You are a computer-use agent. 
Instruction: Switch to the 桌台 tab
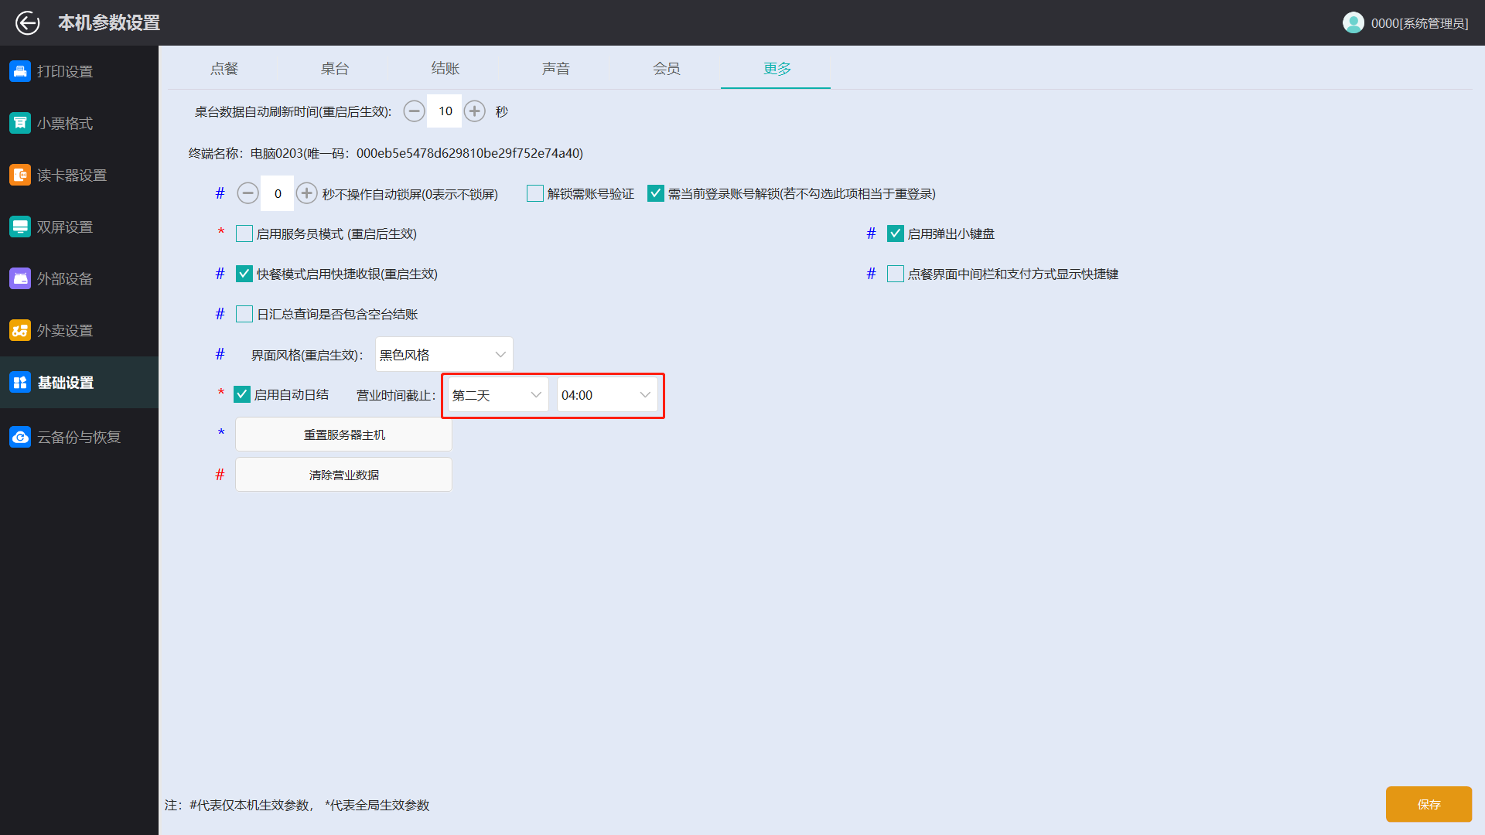click(335, 69)
